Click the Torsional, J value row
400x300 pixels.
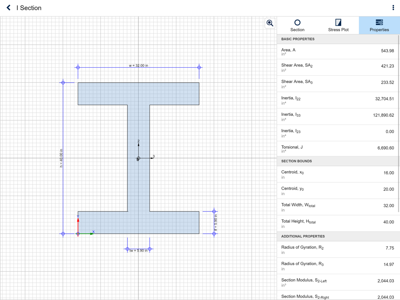(x=338, y=149)
